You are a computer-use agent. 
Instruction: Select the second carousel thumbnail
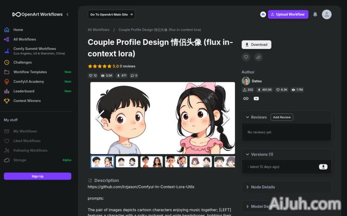coord(127,162)
